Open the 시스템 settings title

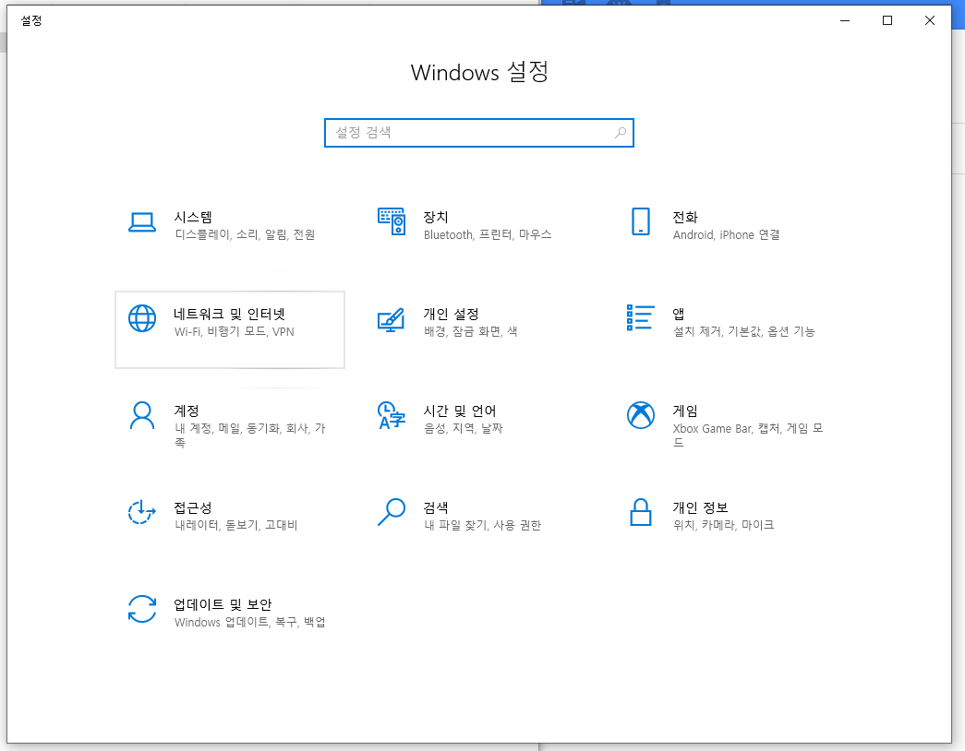coord(193,217)
